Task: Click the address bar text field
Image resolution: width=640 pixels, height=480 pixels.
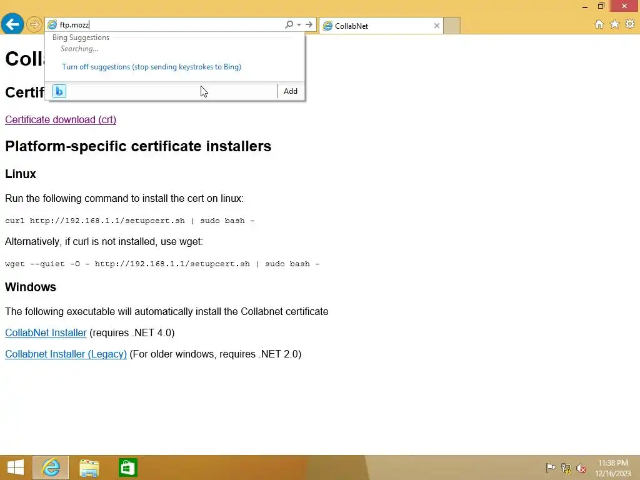Action: [x=171, y=25]
